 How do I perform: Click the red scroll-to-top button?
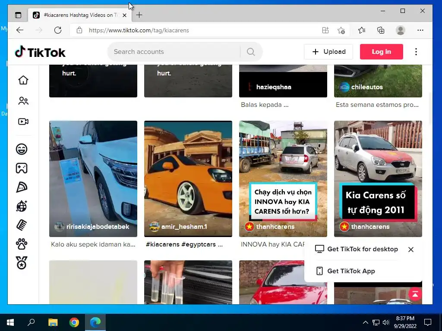point(415,294)
